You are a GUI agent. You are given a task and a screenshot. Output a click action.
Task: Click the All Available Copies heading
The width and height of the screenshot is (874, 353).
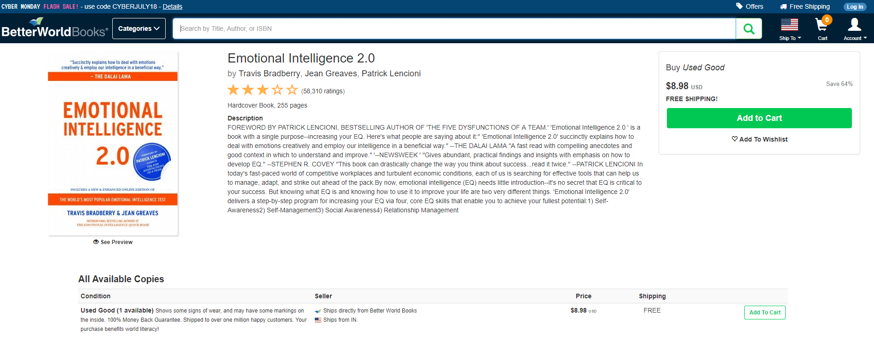[121, 279]
